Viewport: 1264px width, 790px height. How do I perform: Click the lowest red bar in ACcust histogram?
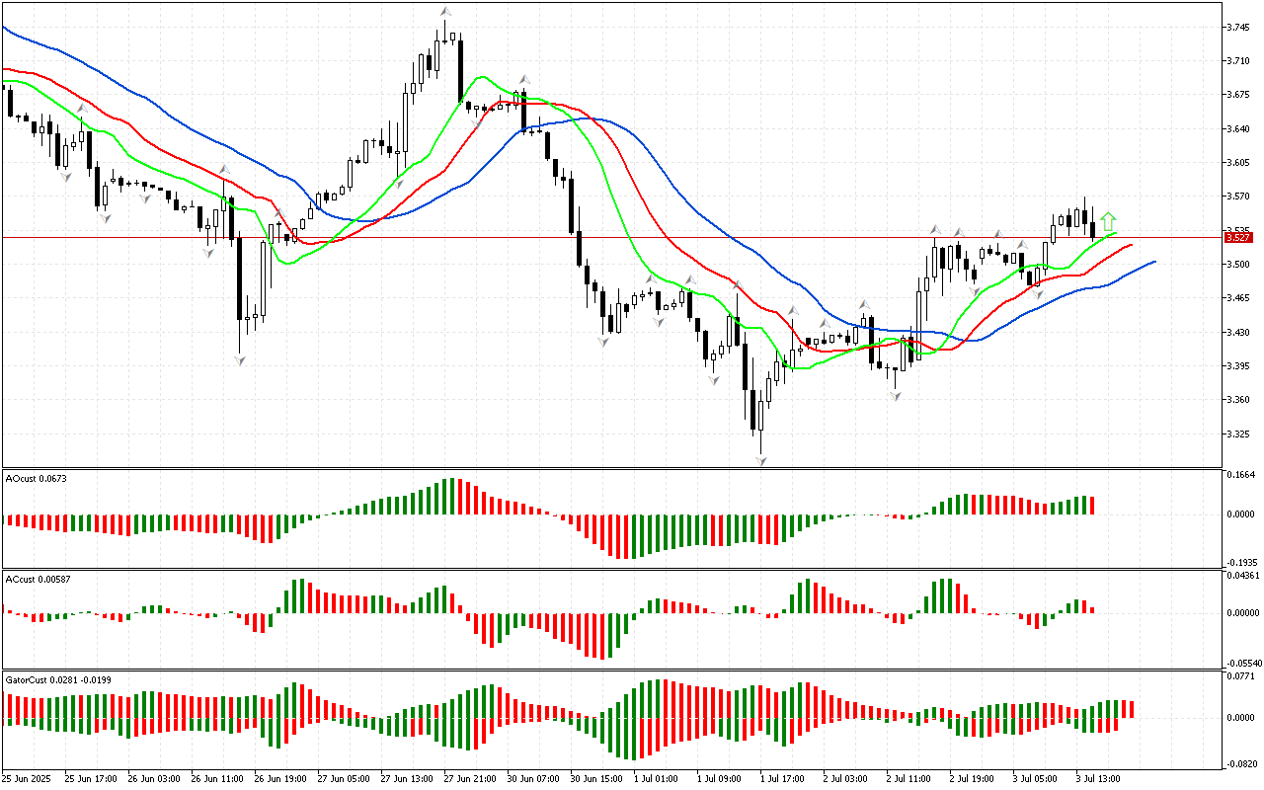602,635
